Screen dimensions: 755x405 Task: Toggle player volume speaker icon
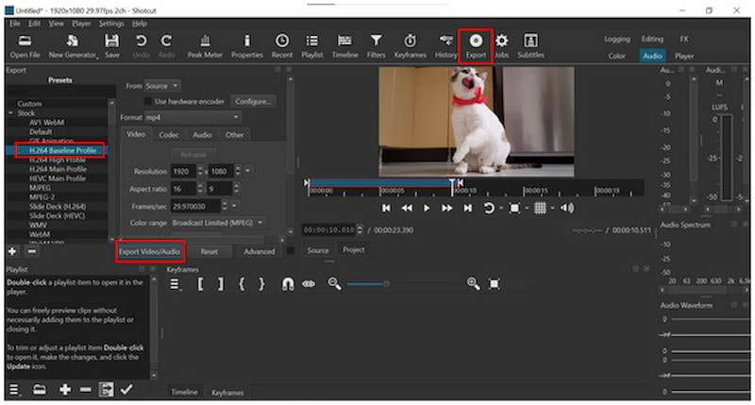(567, 208)
